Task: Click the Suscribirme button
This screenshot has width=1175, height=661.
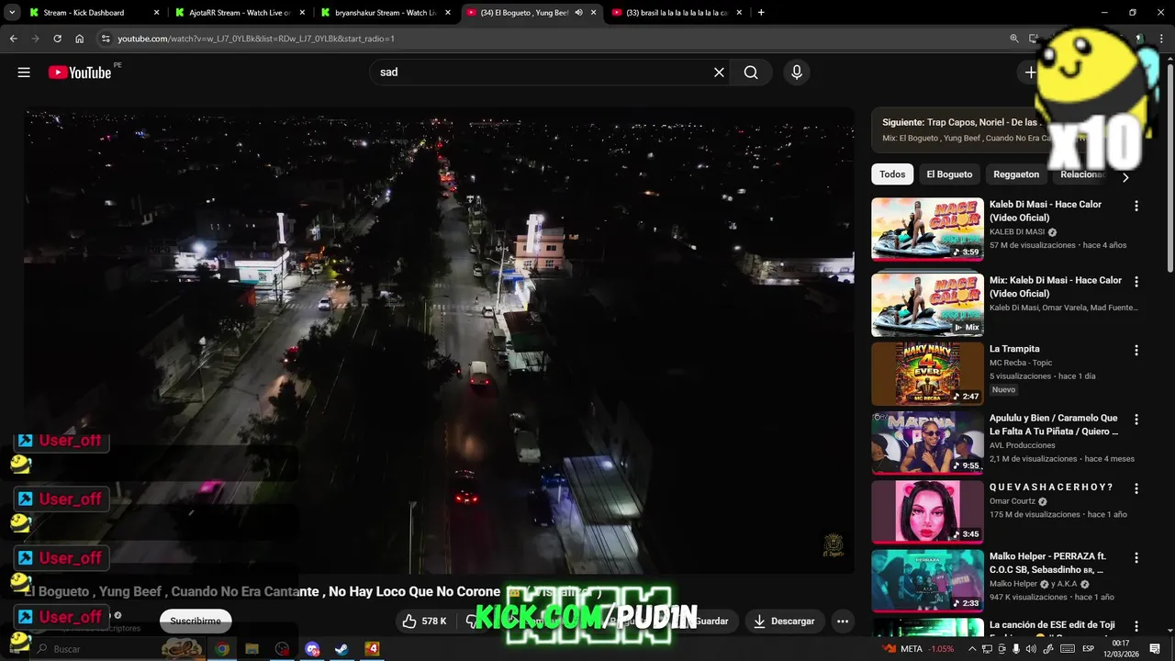Action: click(x=196, y=622)
